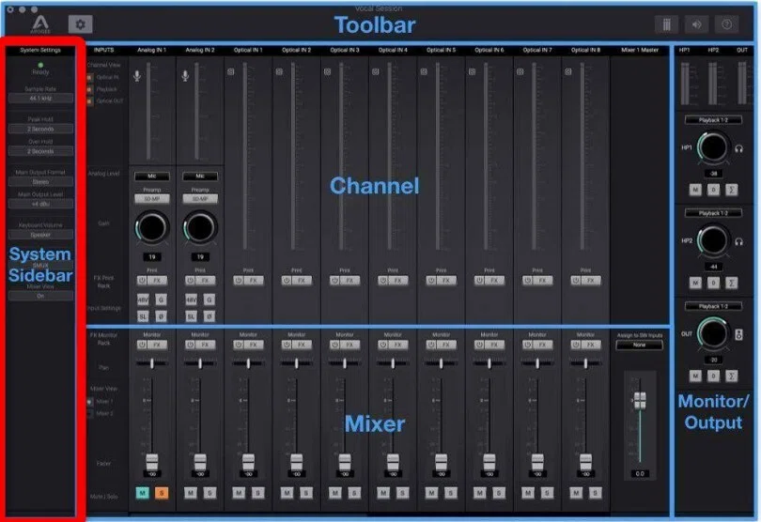Click OUT sum to mono sigma button

[x=731, y=376]
